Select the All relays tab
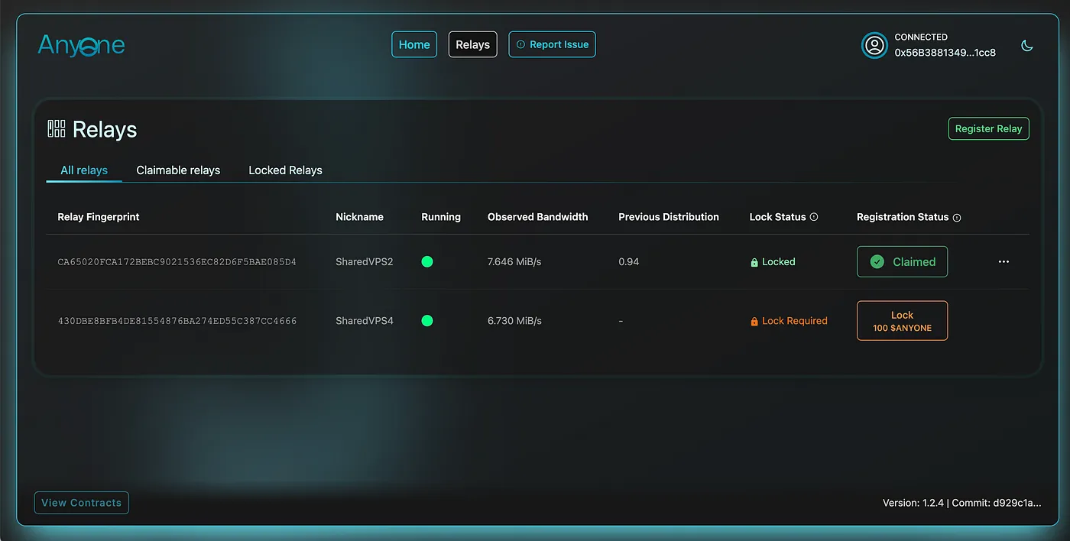This screenshot has height=541, width=1070. click(x=84, y=170)
